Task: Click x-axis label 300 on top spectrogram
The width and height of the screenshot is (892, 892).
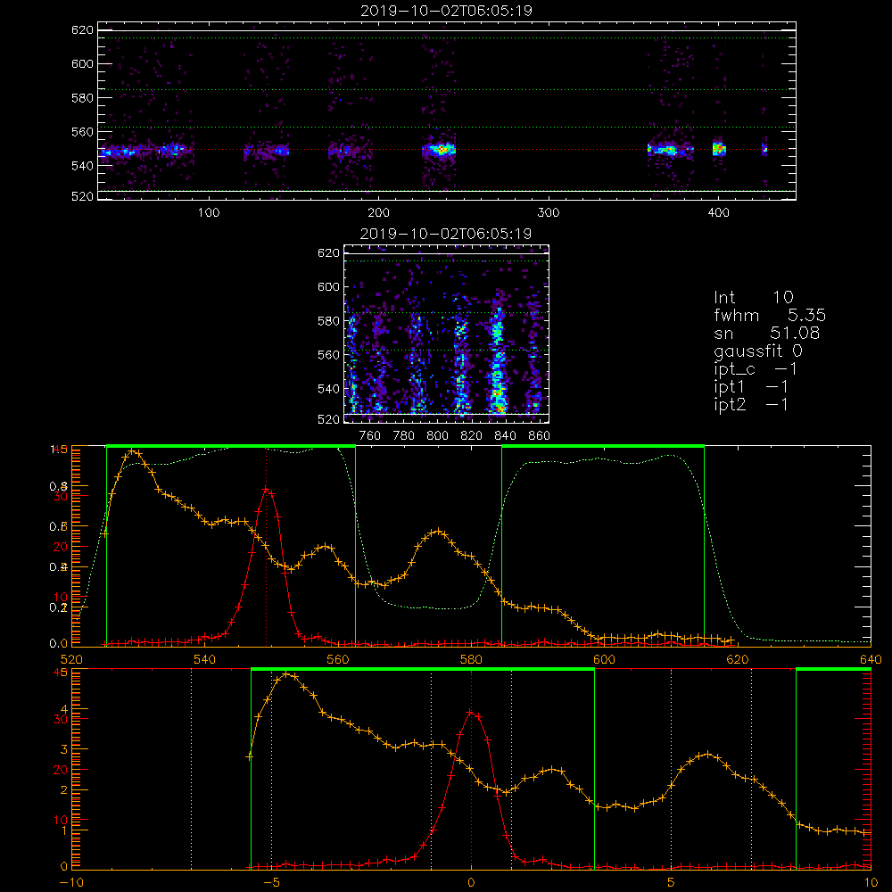Action: (549, 213)
